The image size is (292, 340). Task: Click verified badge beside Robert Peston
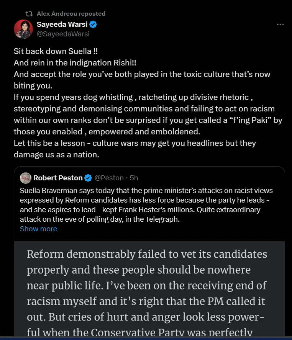(x=88, y=178)
